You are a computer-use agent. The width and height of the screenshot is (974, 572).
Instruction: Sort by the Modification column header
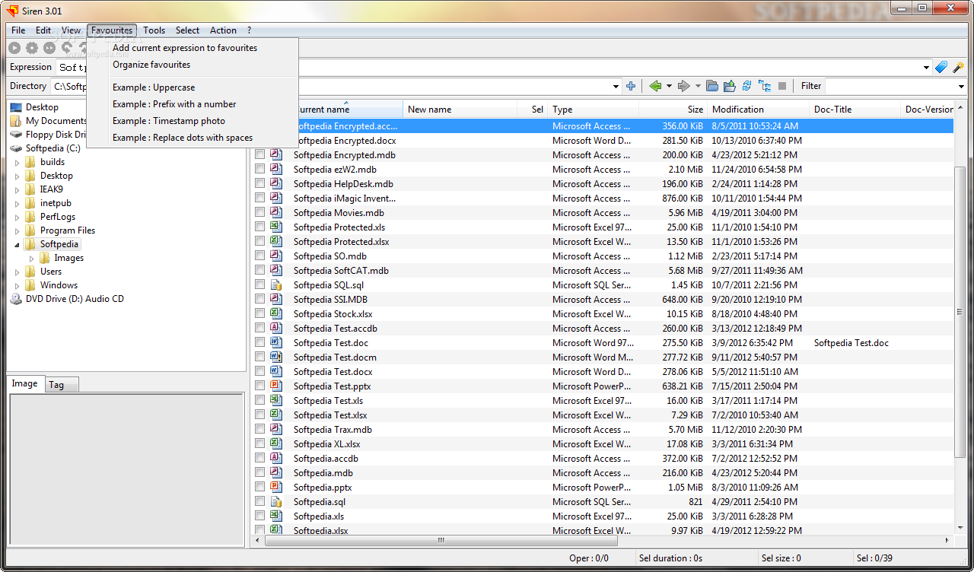click(x=758, y=110)
